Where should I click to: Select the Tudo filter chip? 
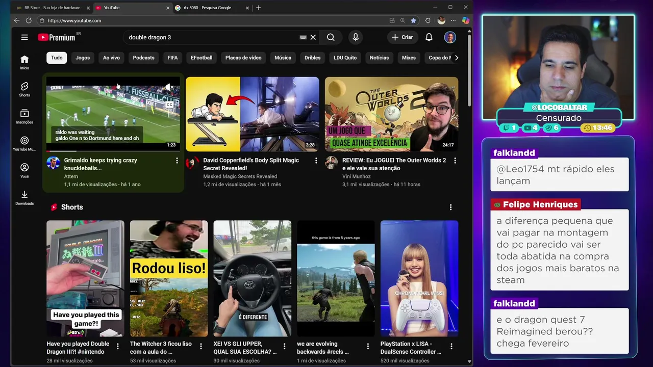(x=57, y=58)
